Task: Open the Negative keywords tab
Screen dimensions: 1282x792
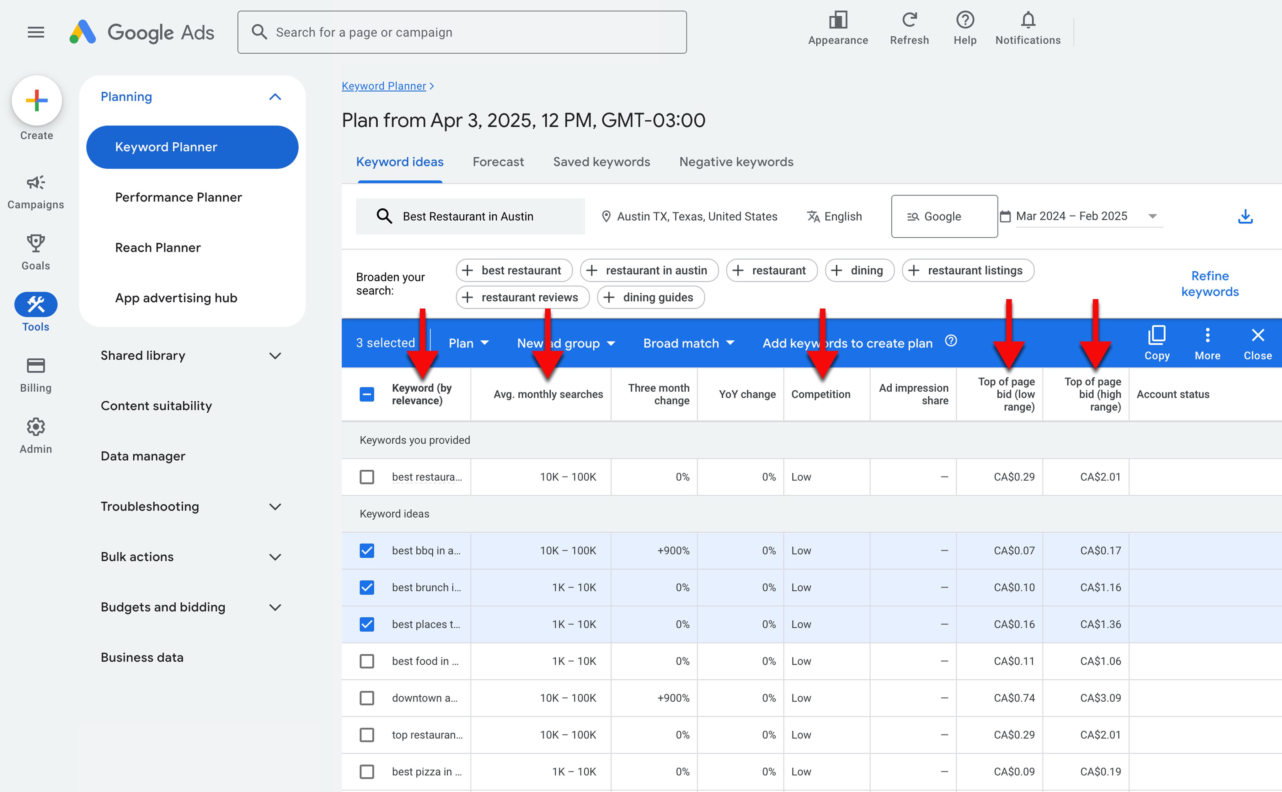Action: (x=736, y=162)
